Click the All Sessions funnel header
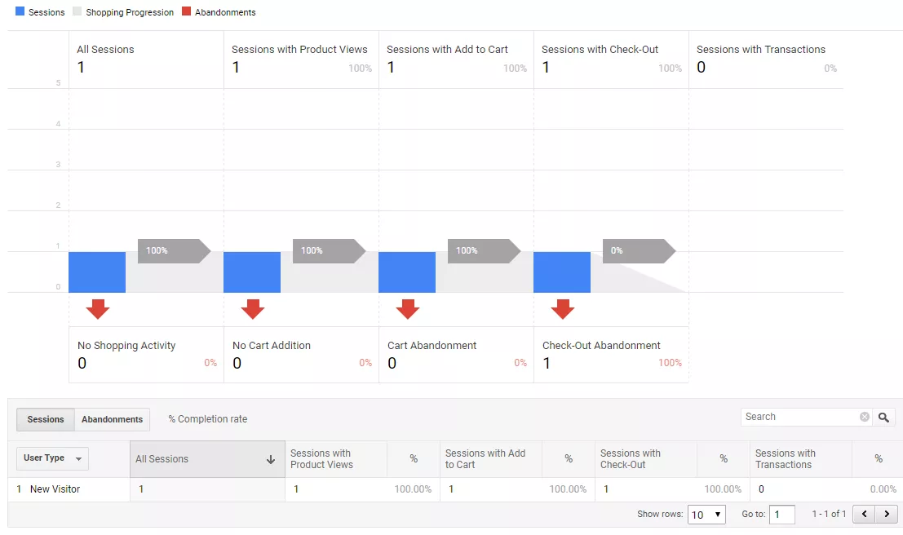Viewport: 903px width, 535px height. pos(146,60)
